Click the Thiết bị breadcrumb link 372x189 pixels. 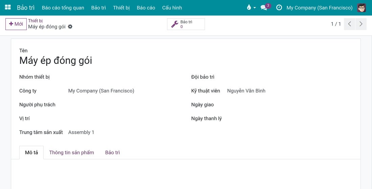click(x=36, y=21)
